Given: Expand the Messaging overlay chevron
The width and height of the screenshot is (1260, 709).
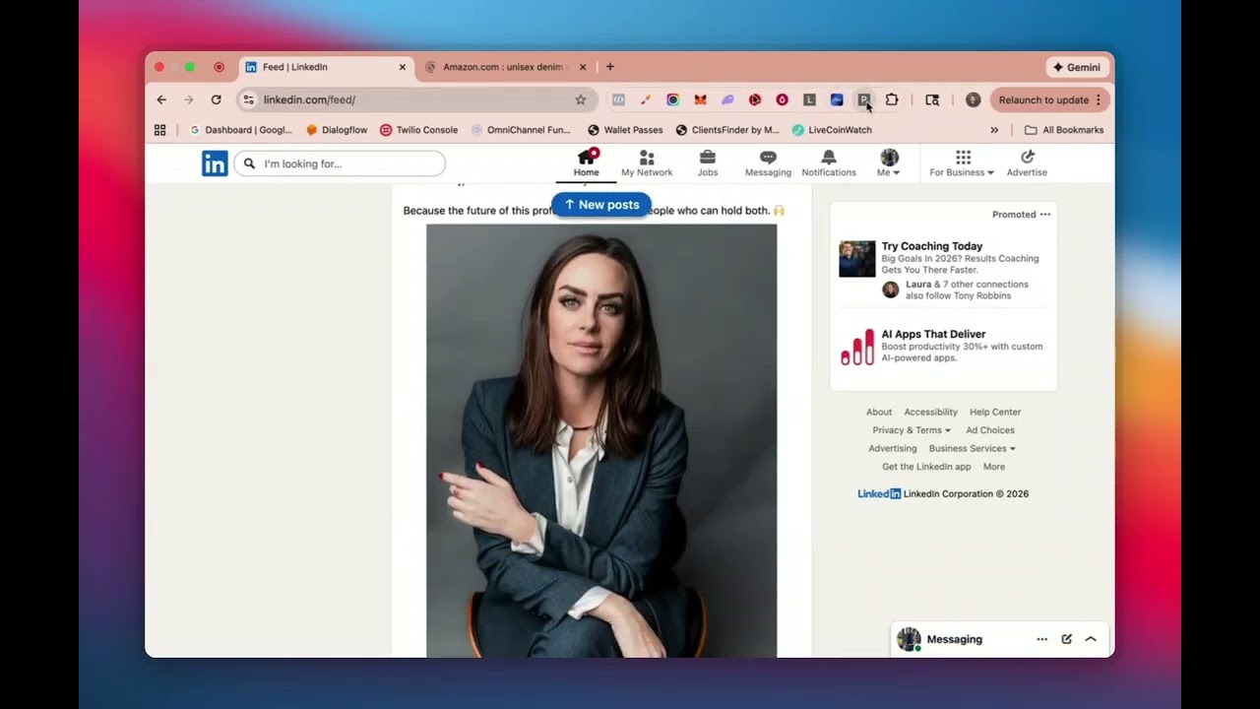Looking at the screenshot, I should coord(1091,639).
